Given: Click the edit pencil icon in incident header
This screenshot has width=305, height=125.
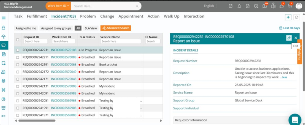Looking at the screenshot, I should pyautogui.click(x=289, y=38).
